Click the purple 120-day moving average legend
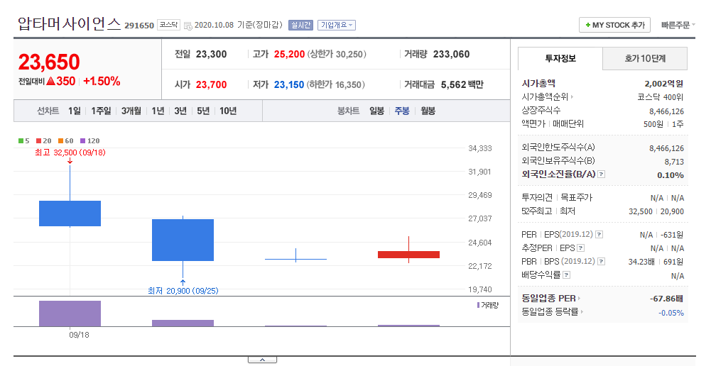This screenshot has height=366, width=711. pyautogui.click(x=89, y=141)
